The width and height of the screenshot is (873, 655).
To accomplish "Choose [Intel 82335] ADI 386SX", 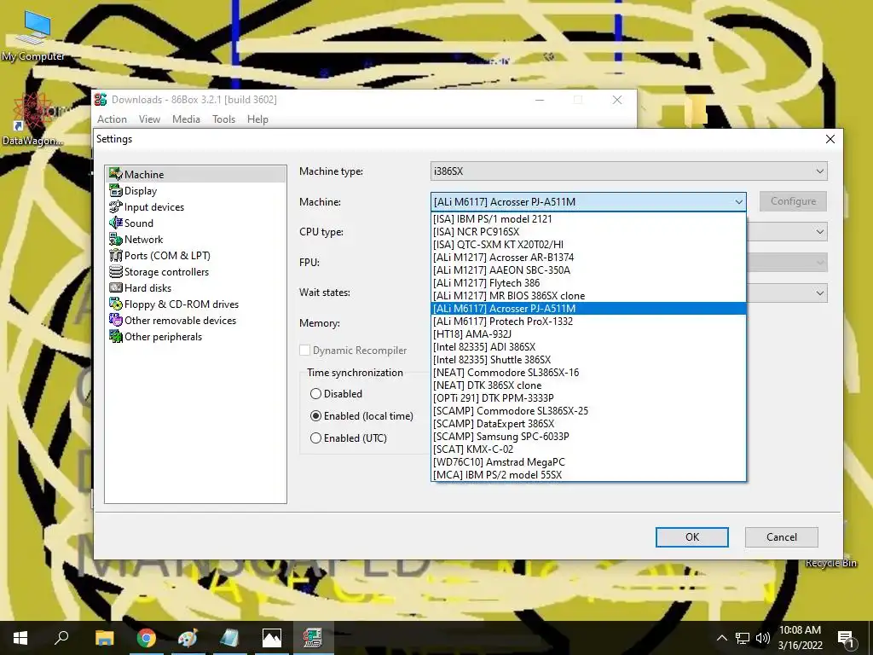I will click(x=588, y=347).
